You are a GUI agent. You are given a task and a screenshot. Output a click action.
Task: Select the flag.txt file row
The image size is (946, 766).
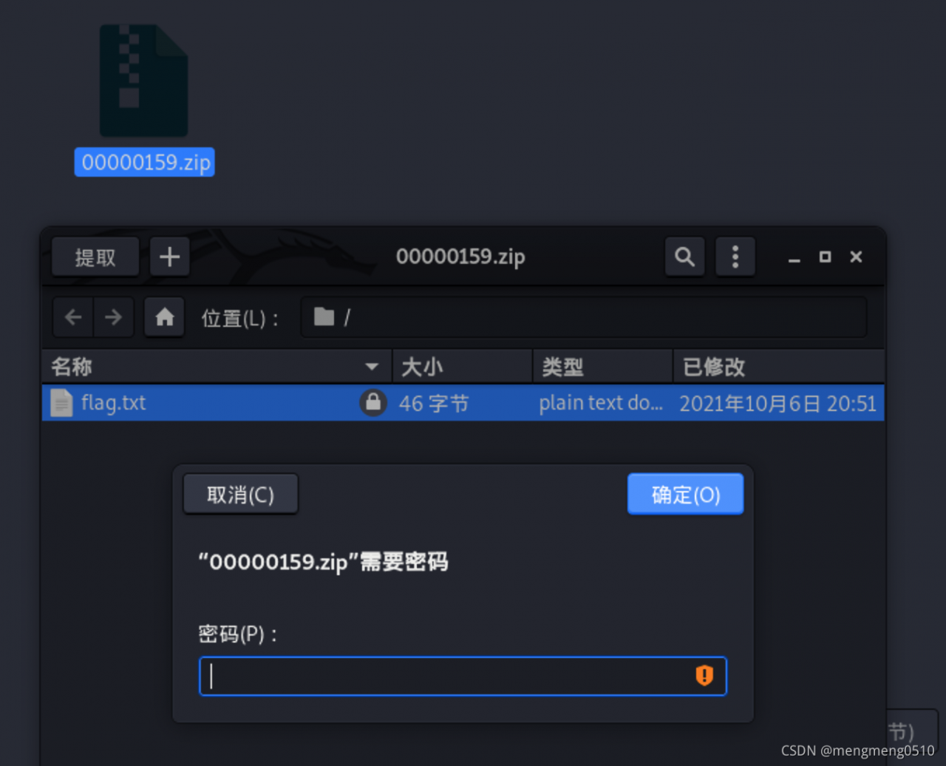[x=222, y=403]
